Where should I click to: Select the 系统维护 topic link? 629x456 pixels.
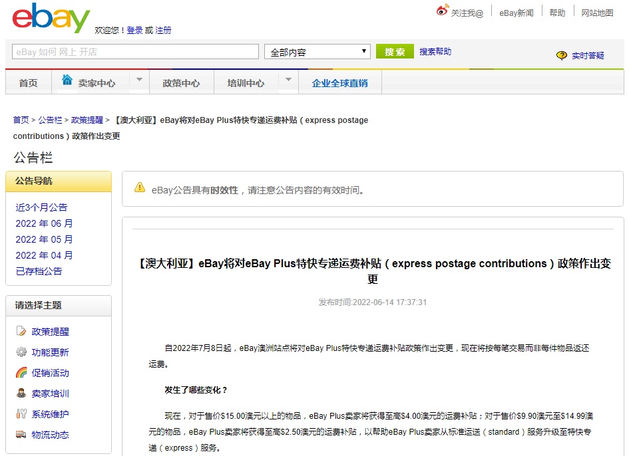[50, 414]
